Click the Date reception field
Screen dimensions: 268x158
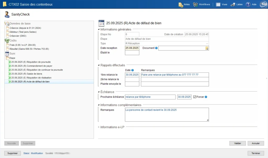click(132, 48)
